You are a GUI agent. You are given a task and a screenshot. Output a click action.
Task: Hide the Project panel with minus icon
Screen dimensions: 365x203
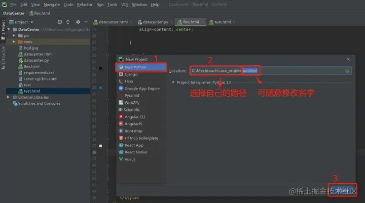coord(86,22)
